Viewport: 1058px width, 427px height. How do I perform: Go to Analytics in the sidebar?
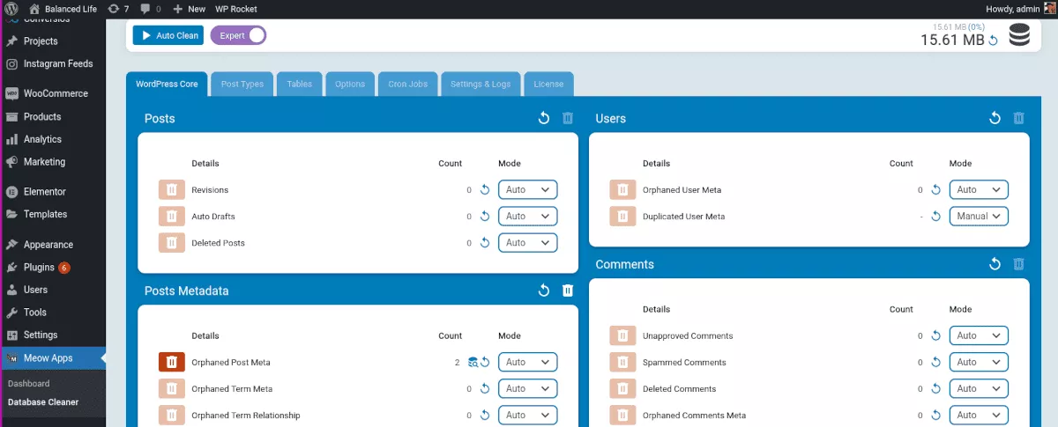(53, 139)
